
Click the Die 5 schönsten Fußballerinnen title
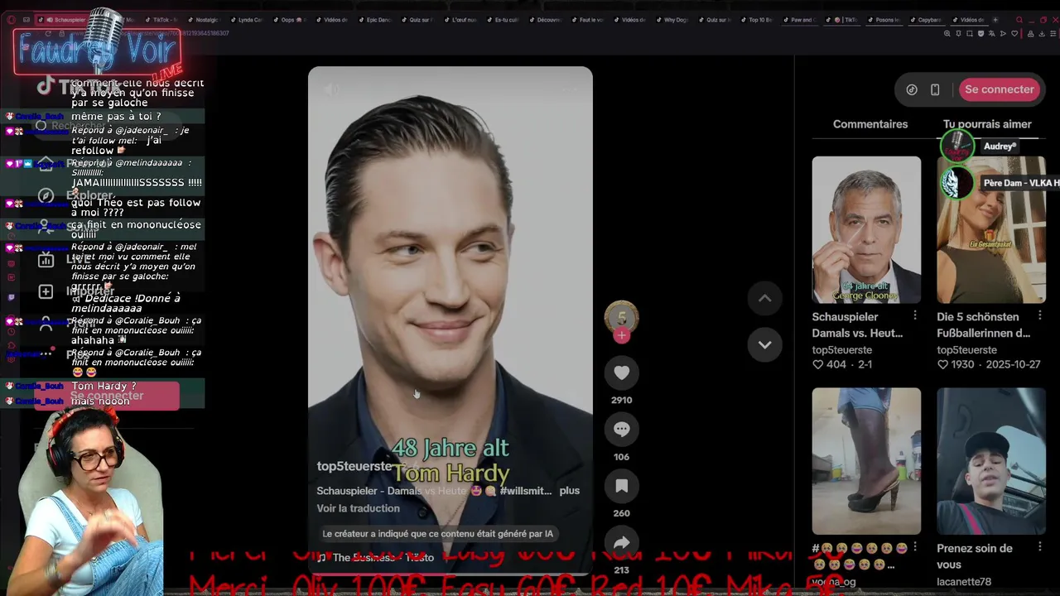984,325
